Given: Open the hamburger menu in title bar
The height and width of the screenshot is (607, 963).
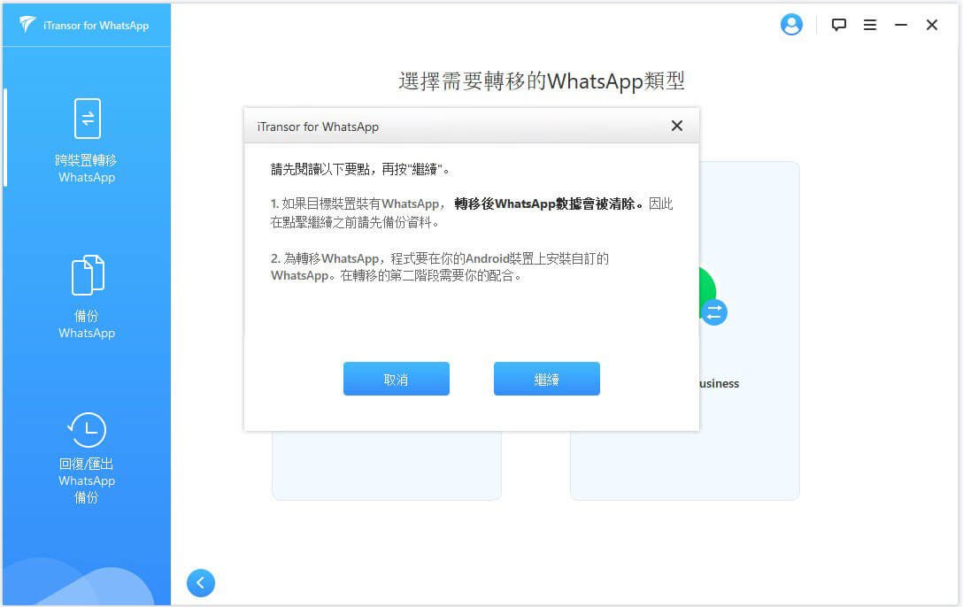Looking at the screenshot, I should click(x=870, y=25).
